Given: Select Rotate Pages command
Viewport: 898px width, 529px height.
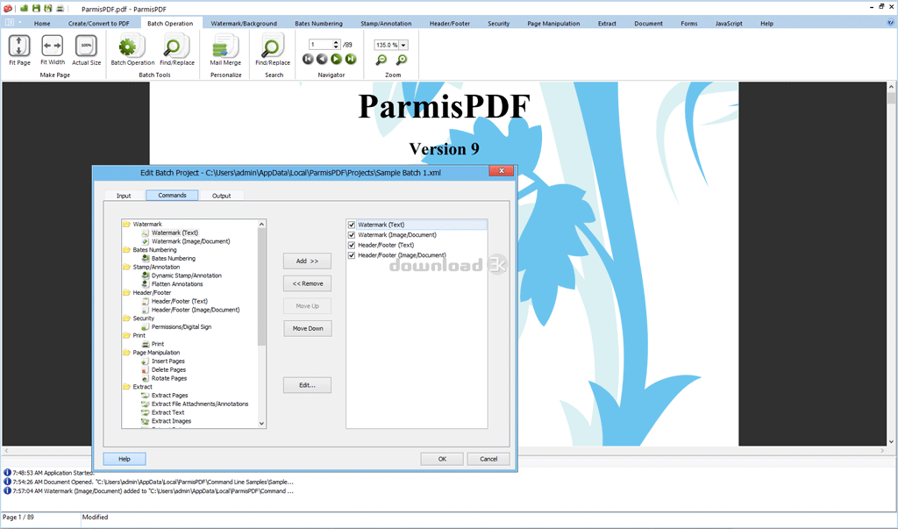Looking at the screenshot, I should 169,378.
